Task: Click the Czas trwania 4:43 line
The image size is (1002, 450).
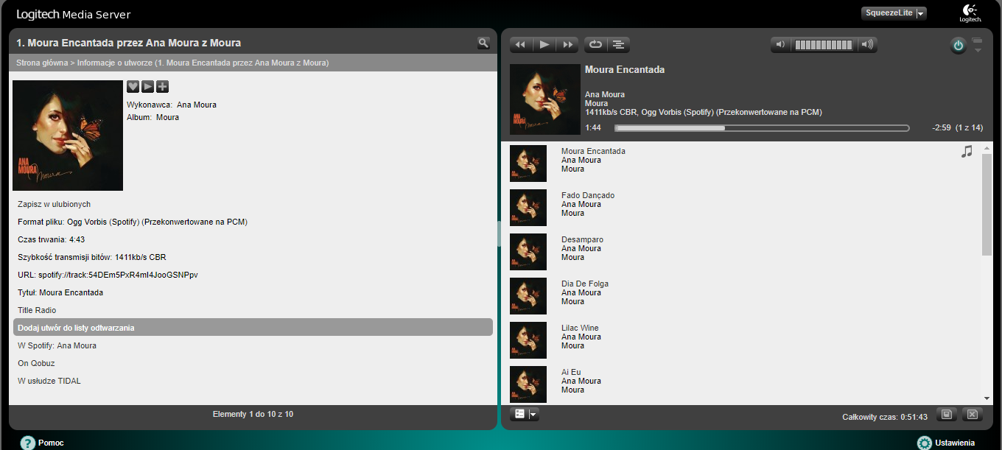Action: 52,239
